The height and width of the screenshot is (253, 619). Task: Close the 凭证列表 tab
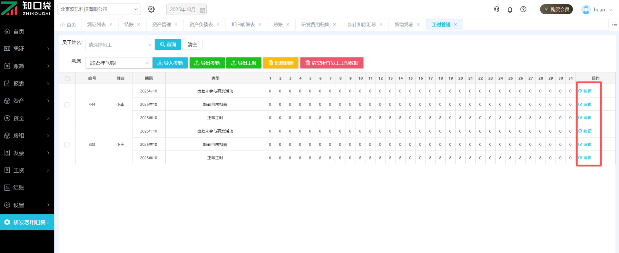(111, 25)
